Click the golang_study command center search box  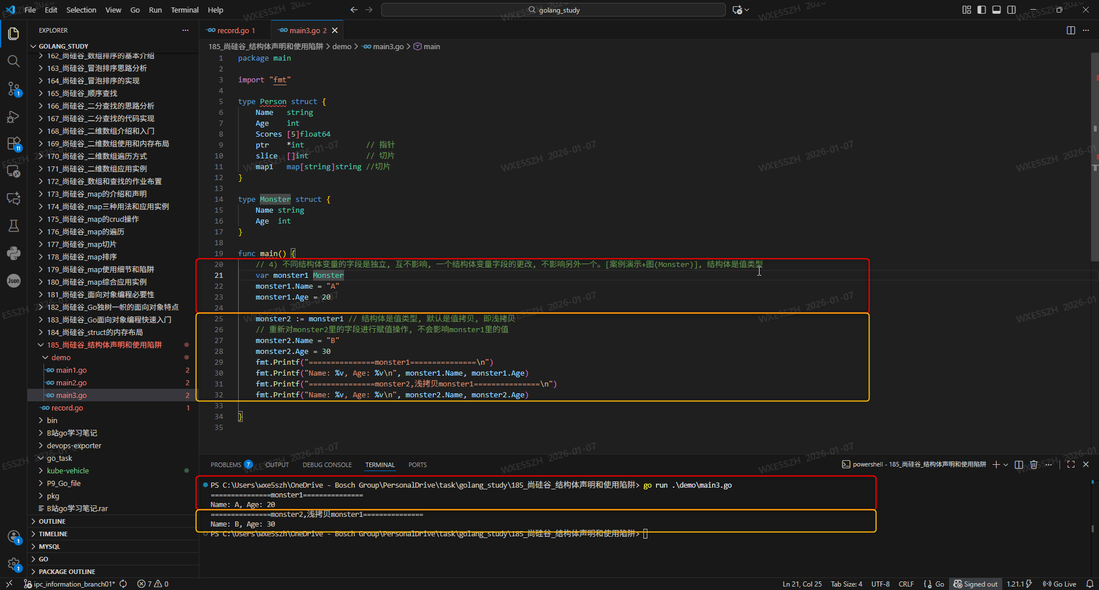coord(553,10)
